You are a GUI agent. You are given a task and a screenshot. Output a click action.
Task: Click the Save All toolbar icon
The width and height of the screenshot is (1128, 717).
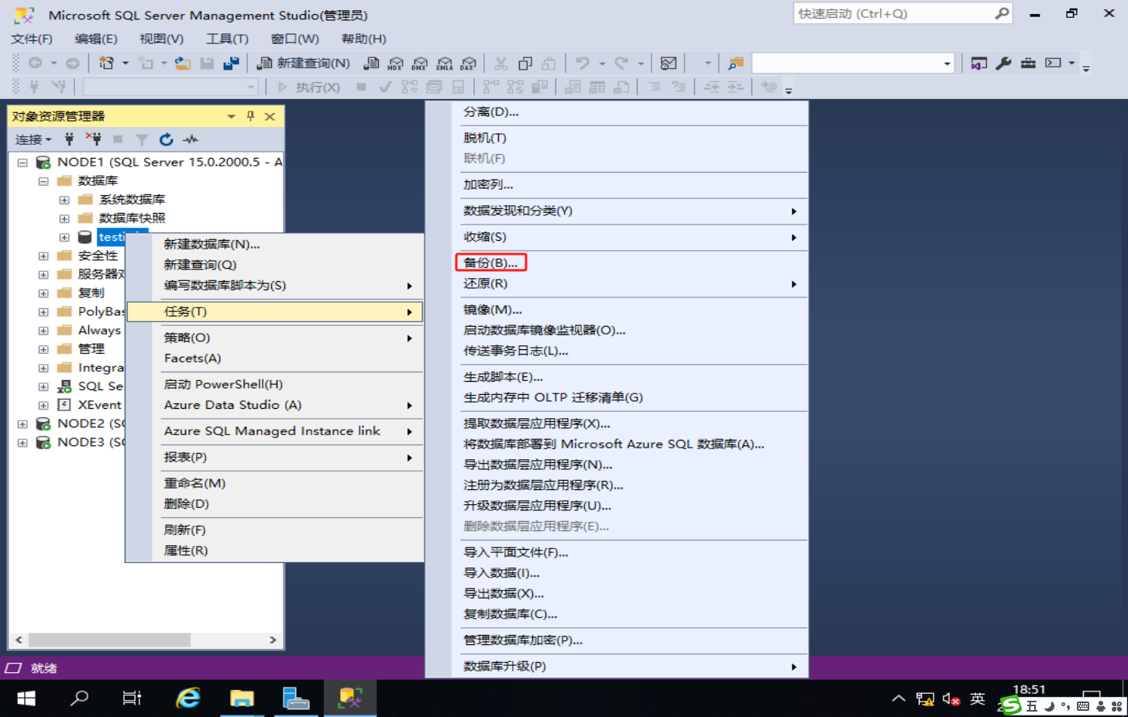pyautogui.click(x=231, y=63)
